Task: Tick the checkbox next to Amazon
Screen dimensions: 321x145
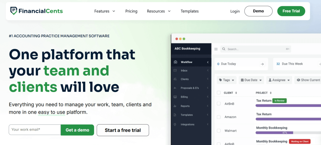Action: [219, 117]
